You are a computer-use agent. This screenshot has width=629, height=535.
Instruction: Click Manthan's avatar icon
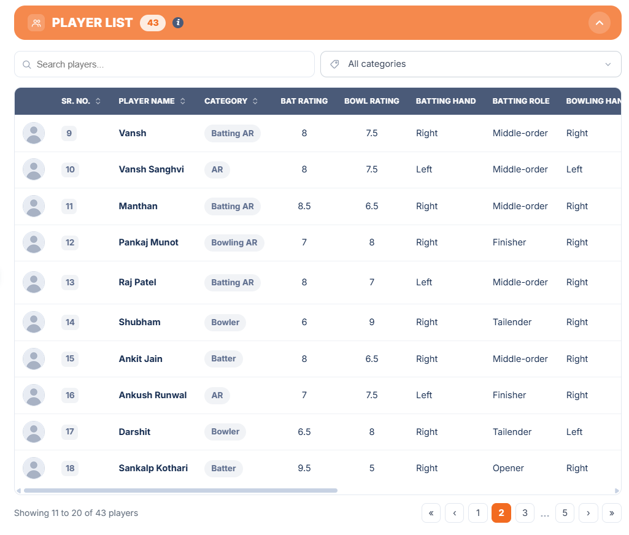[x=34, y=206]
